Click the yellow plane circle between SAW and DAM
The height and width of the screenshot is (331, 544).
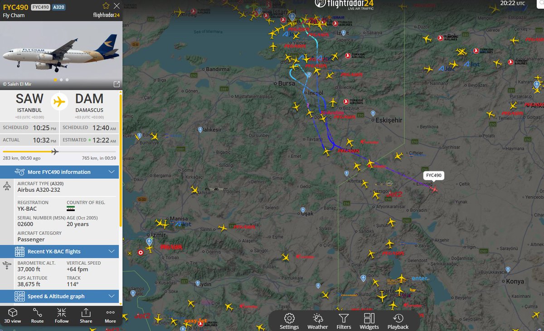coord(58,102)
